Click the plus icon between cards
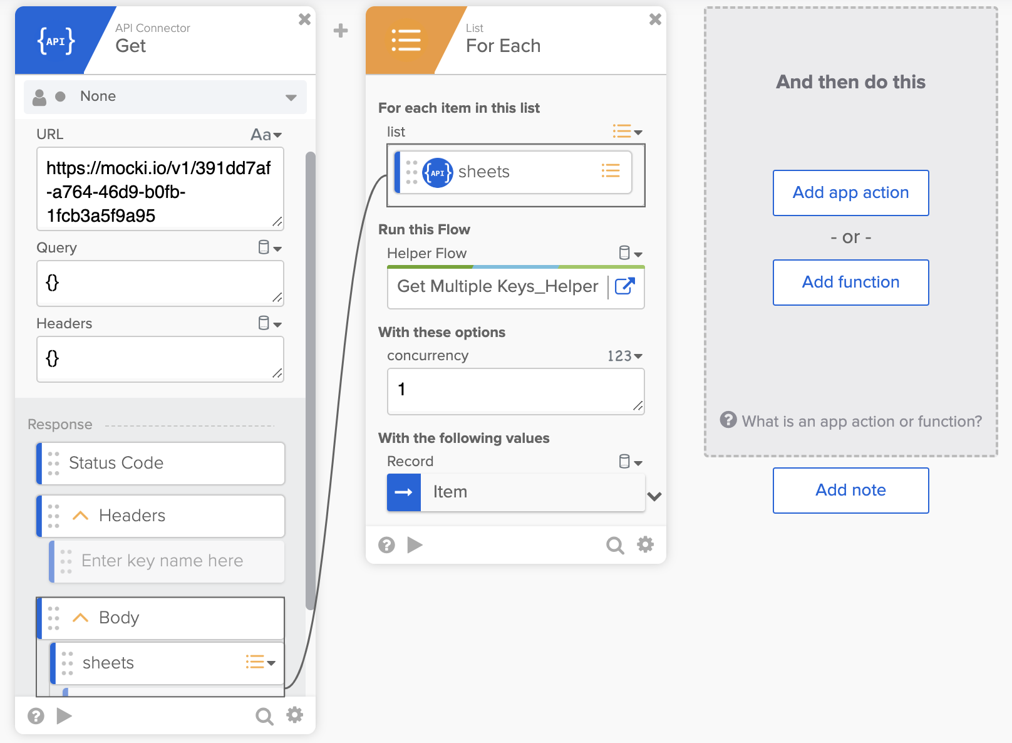Image resolution: width=1012 pixels, height=743 pixels. point(341,31)
